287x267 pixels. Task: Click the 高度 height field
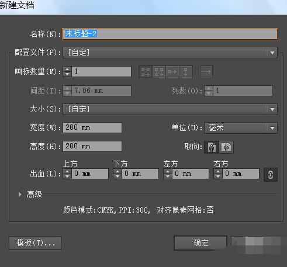coord(92,146)
